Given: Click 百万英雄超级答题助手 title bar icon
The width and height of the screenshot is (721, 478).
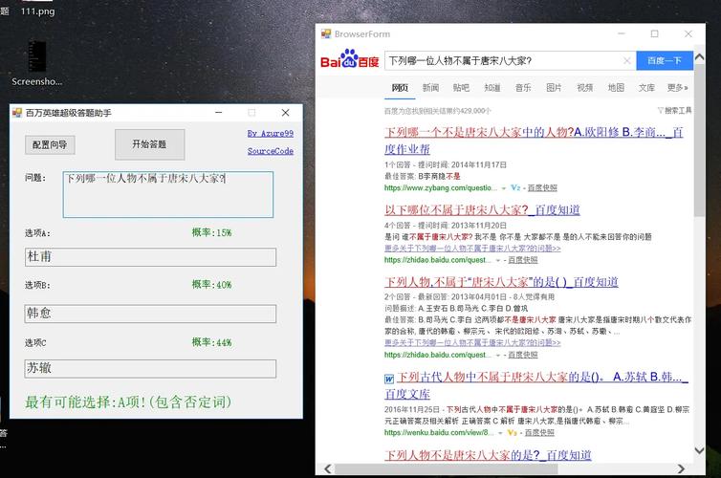Looking at the screenshot, I should click(x=17, y=112).
